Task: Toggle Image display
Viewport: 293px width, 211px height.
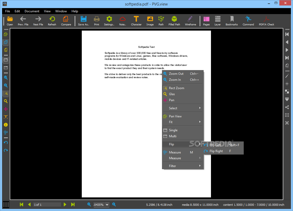Action: pyautogui.click(x=150, y=21)
